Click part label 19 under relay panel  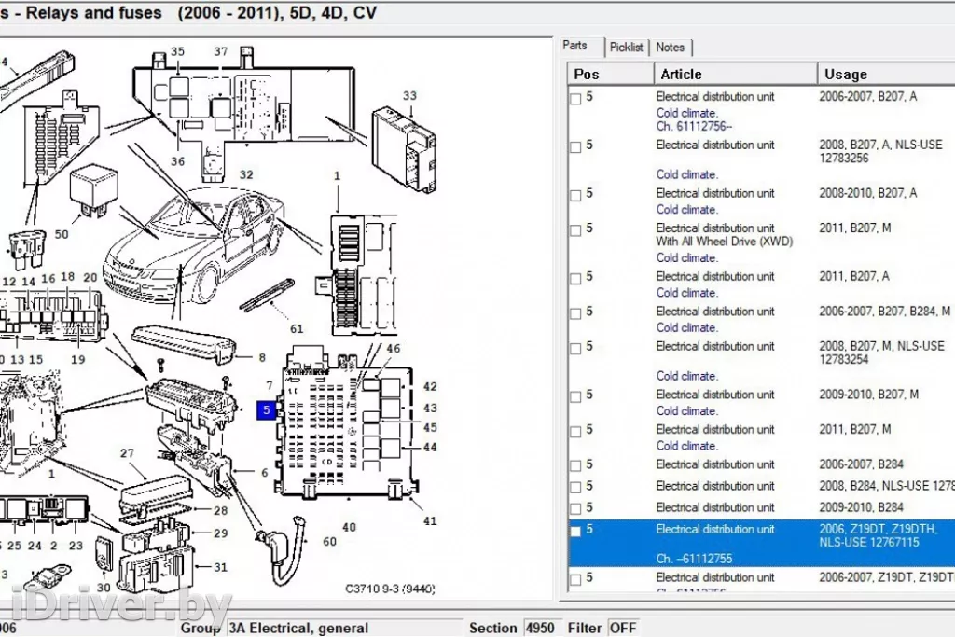[78, 360]
